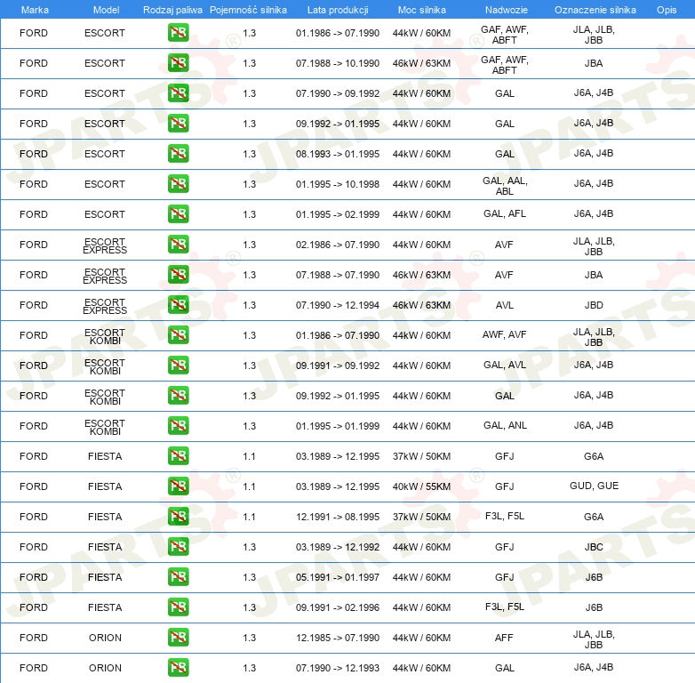The image size is (695, 683).
Task: Click the date range 01.1995 -> 01.1999
Action: point(338,426)
